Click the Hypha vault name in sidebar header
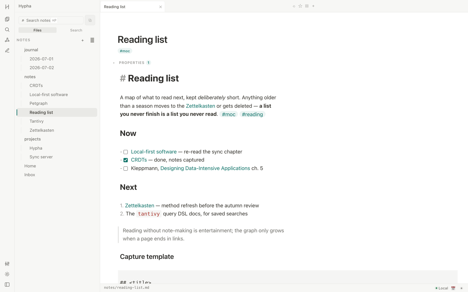The height and width of the screenshot is (292, 468). pos(25,6)
